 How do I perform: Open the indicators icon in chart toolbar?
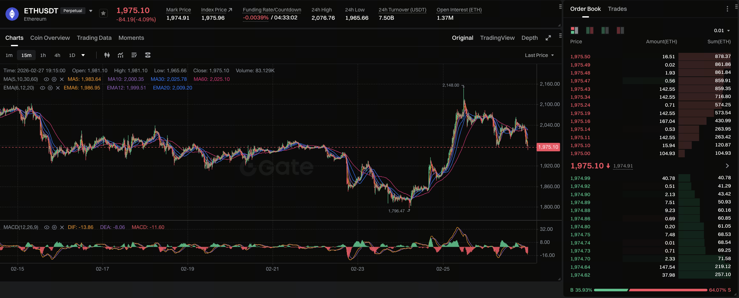coord(121,55)
